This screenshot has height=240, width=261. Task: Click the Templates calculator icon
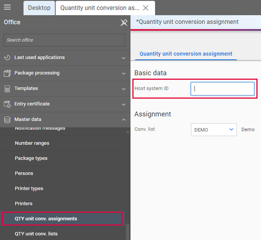click(7, 89)
